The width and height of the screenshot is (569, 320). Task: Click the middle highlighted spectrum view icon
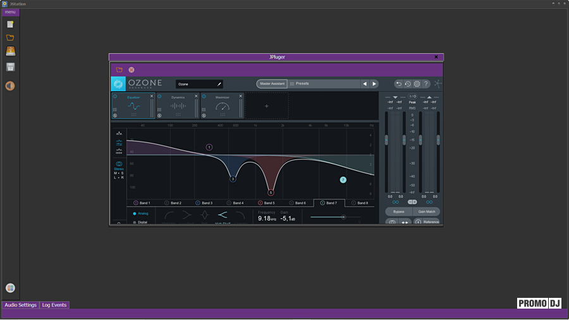[x=119, y=142]
